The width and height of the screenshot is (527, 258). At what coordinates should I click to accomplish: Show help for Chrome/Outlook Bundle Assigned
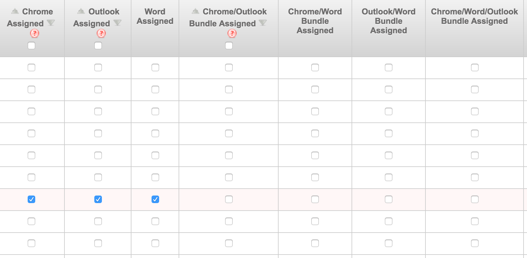click(x=232, y=33)
